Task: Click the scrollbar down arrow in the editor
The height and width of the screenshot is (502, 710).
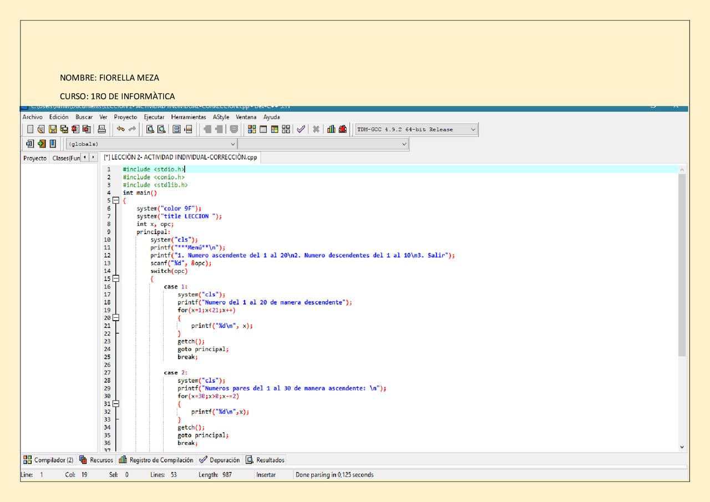Action: coord(682,447)
